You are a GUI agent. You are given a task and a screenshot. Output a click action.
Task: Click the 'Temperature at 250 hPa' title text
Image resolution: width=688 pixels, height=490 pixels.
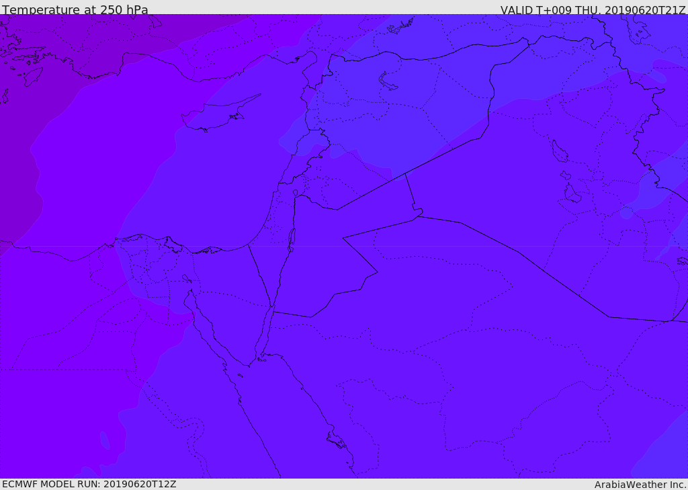click(75, 9)
